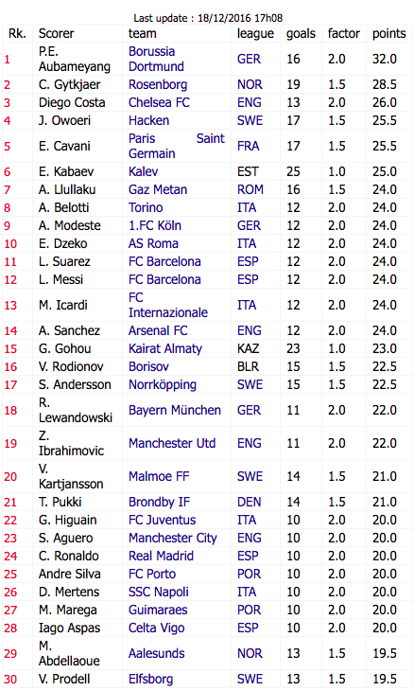Open the Borussia Dortmund team link

coord(156,59)
